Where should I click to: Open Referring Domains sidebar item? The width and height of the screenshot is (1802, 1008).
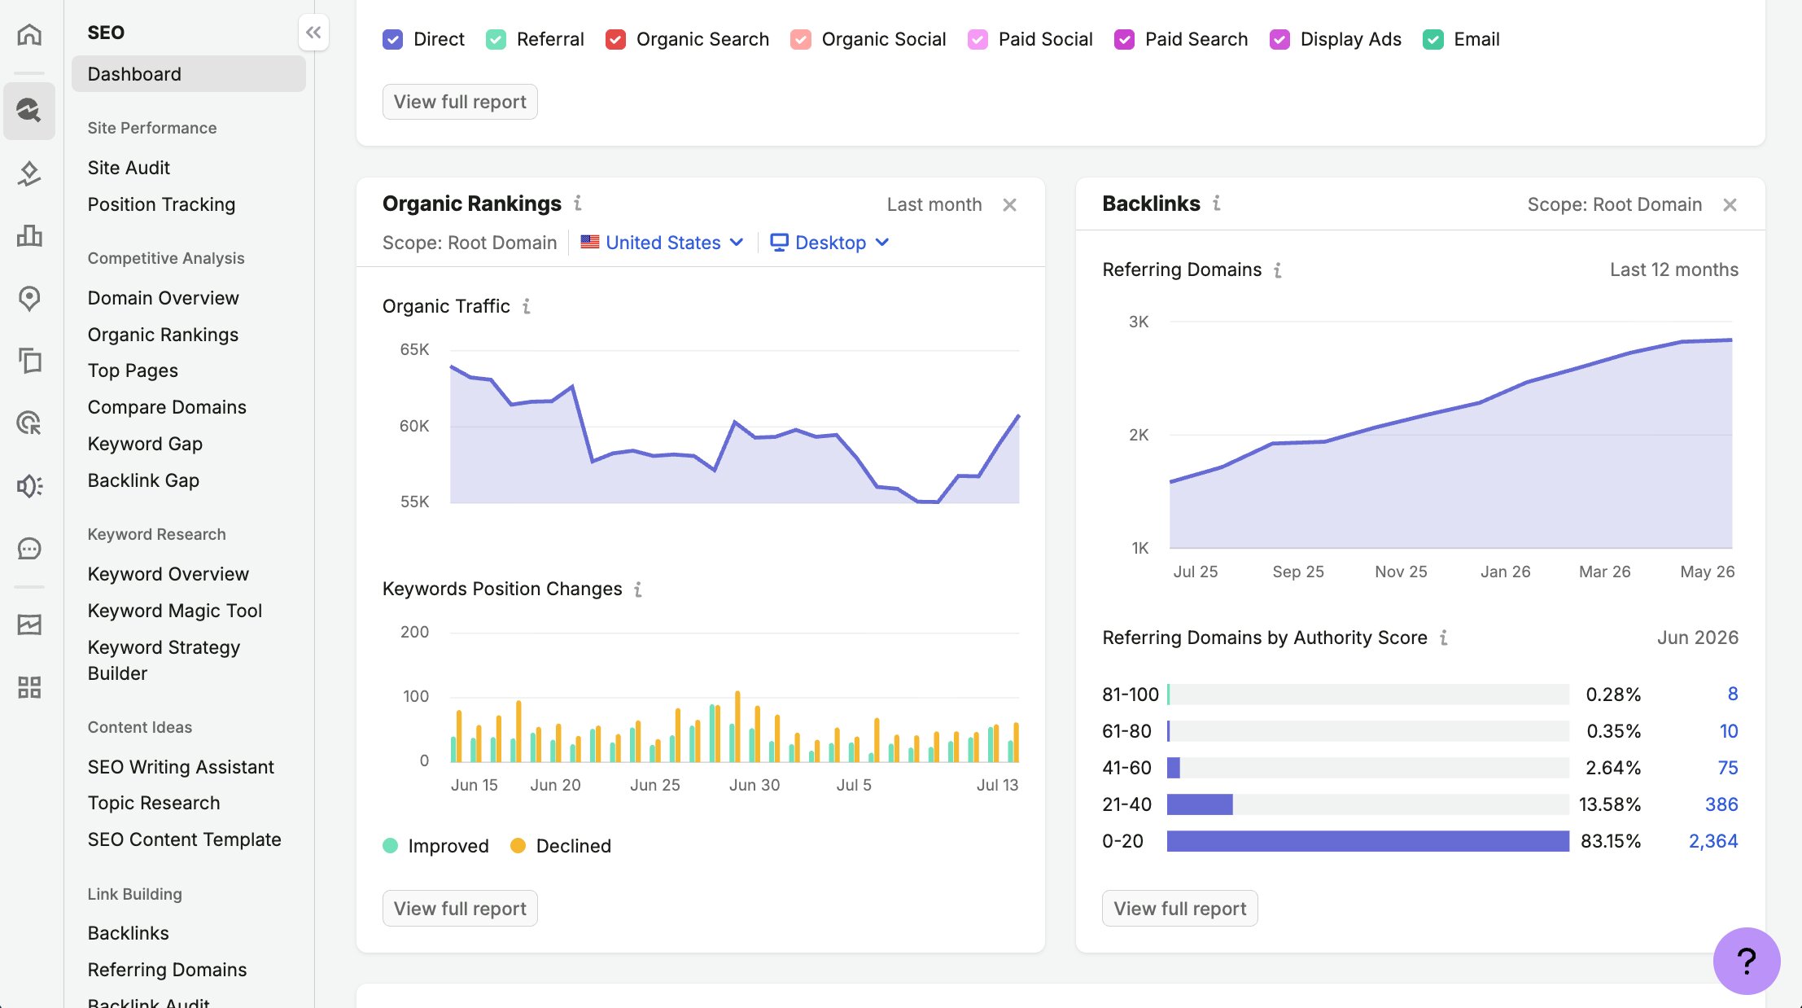tap(167, 970)
